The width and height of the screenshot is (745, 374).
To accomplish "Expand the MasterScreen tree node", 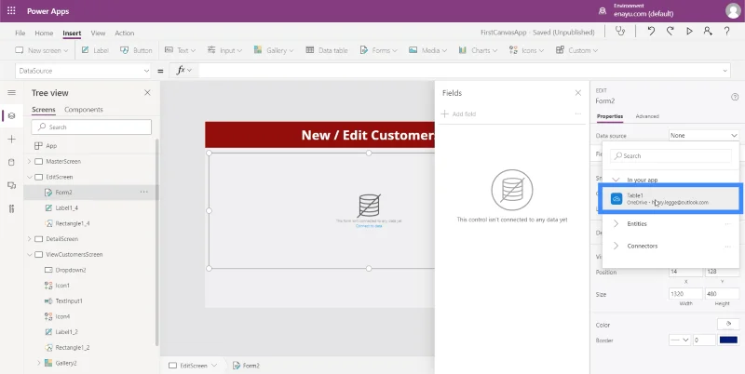I will point(29,161).
